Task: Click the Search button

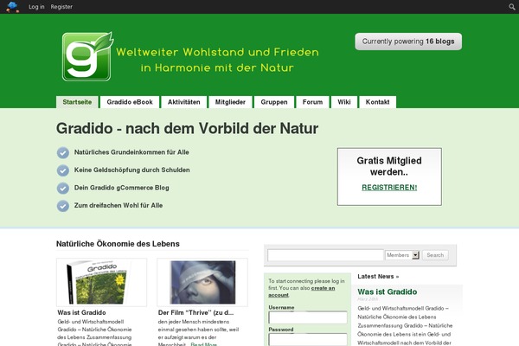Action: (x=435, y=255)
